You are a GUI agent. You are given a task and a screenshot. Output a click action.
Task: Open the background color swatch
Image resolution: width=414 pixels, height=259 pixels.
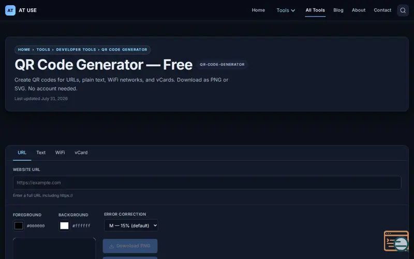(64, 226)
